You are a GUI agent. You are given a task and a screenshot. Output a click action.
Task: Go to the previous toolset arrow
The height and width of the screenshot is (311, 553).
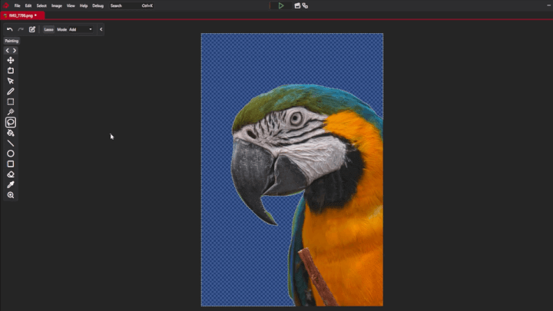8,51
